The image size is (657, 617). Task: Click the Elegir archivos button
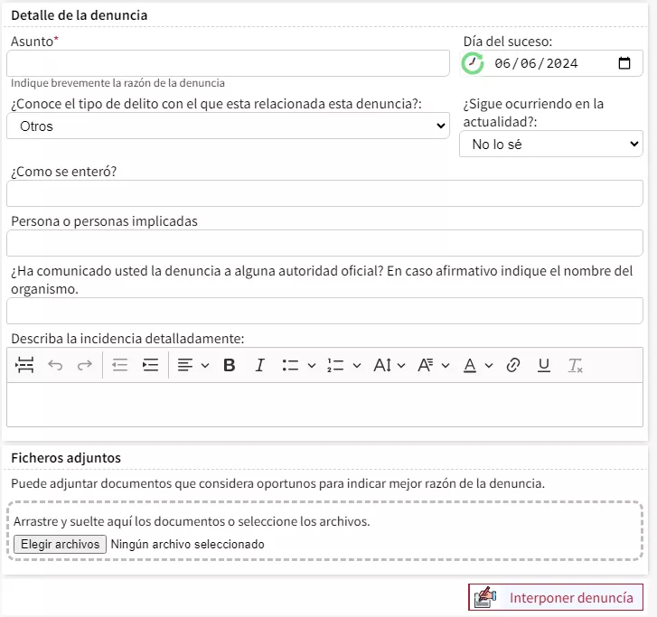60,544
